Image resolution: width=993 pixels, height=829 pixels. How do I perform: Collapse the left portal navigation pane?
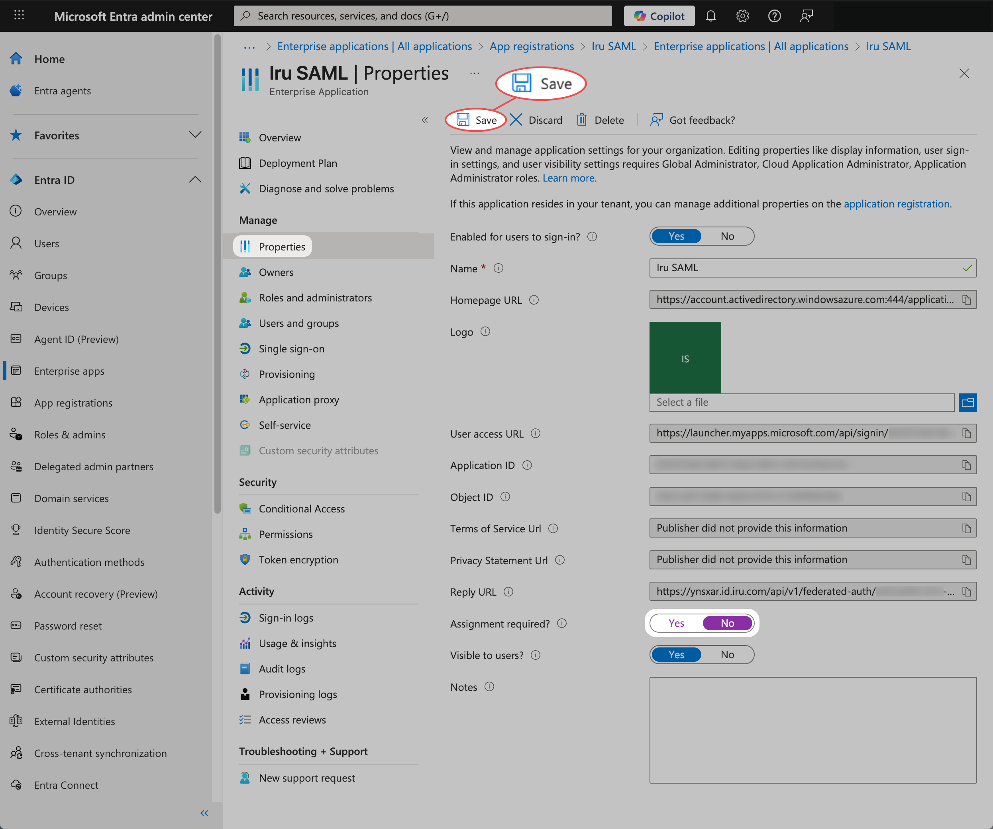coord(204,813)
